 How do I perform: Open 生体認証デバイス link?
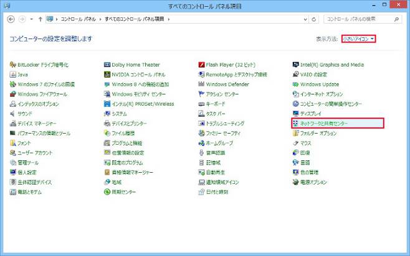35,182
